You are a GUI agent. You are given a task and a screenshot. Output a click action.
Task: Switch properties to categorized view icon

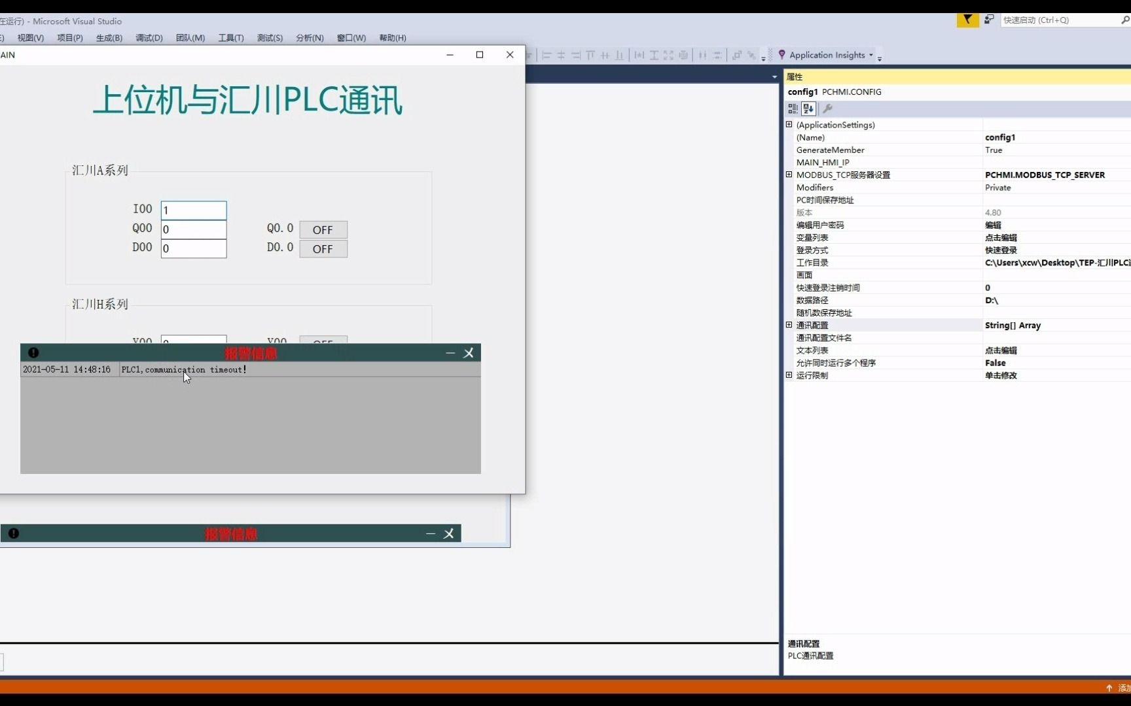click(x=793, y=109)
